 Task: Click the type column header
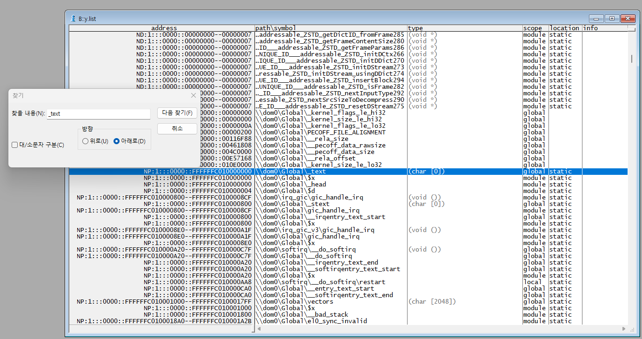464,28
